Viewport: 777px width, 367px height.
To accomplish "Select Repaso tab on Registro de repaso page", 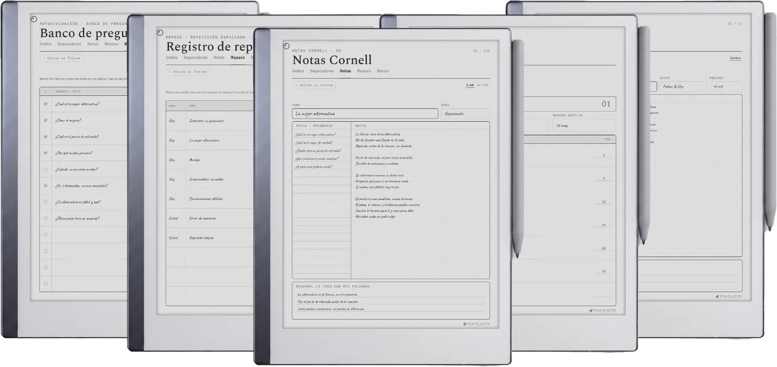I will click(237, 57).
